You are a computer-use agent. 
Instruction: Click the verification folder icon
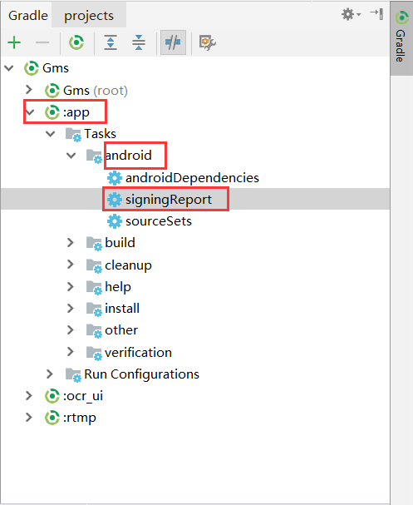94,353
